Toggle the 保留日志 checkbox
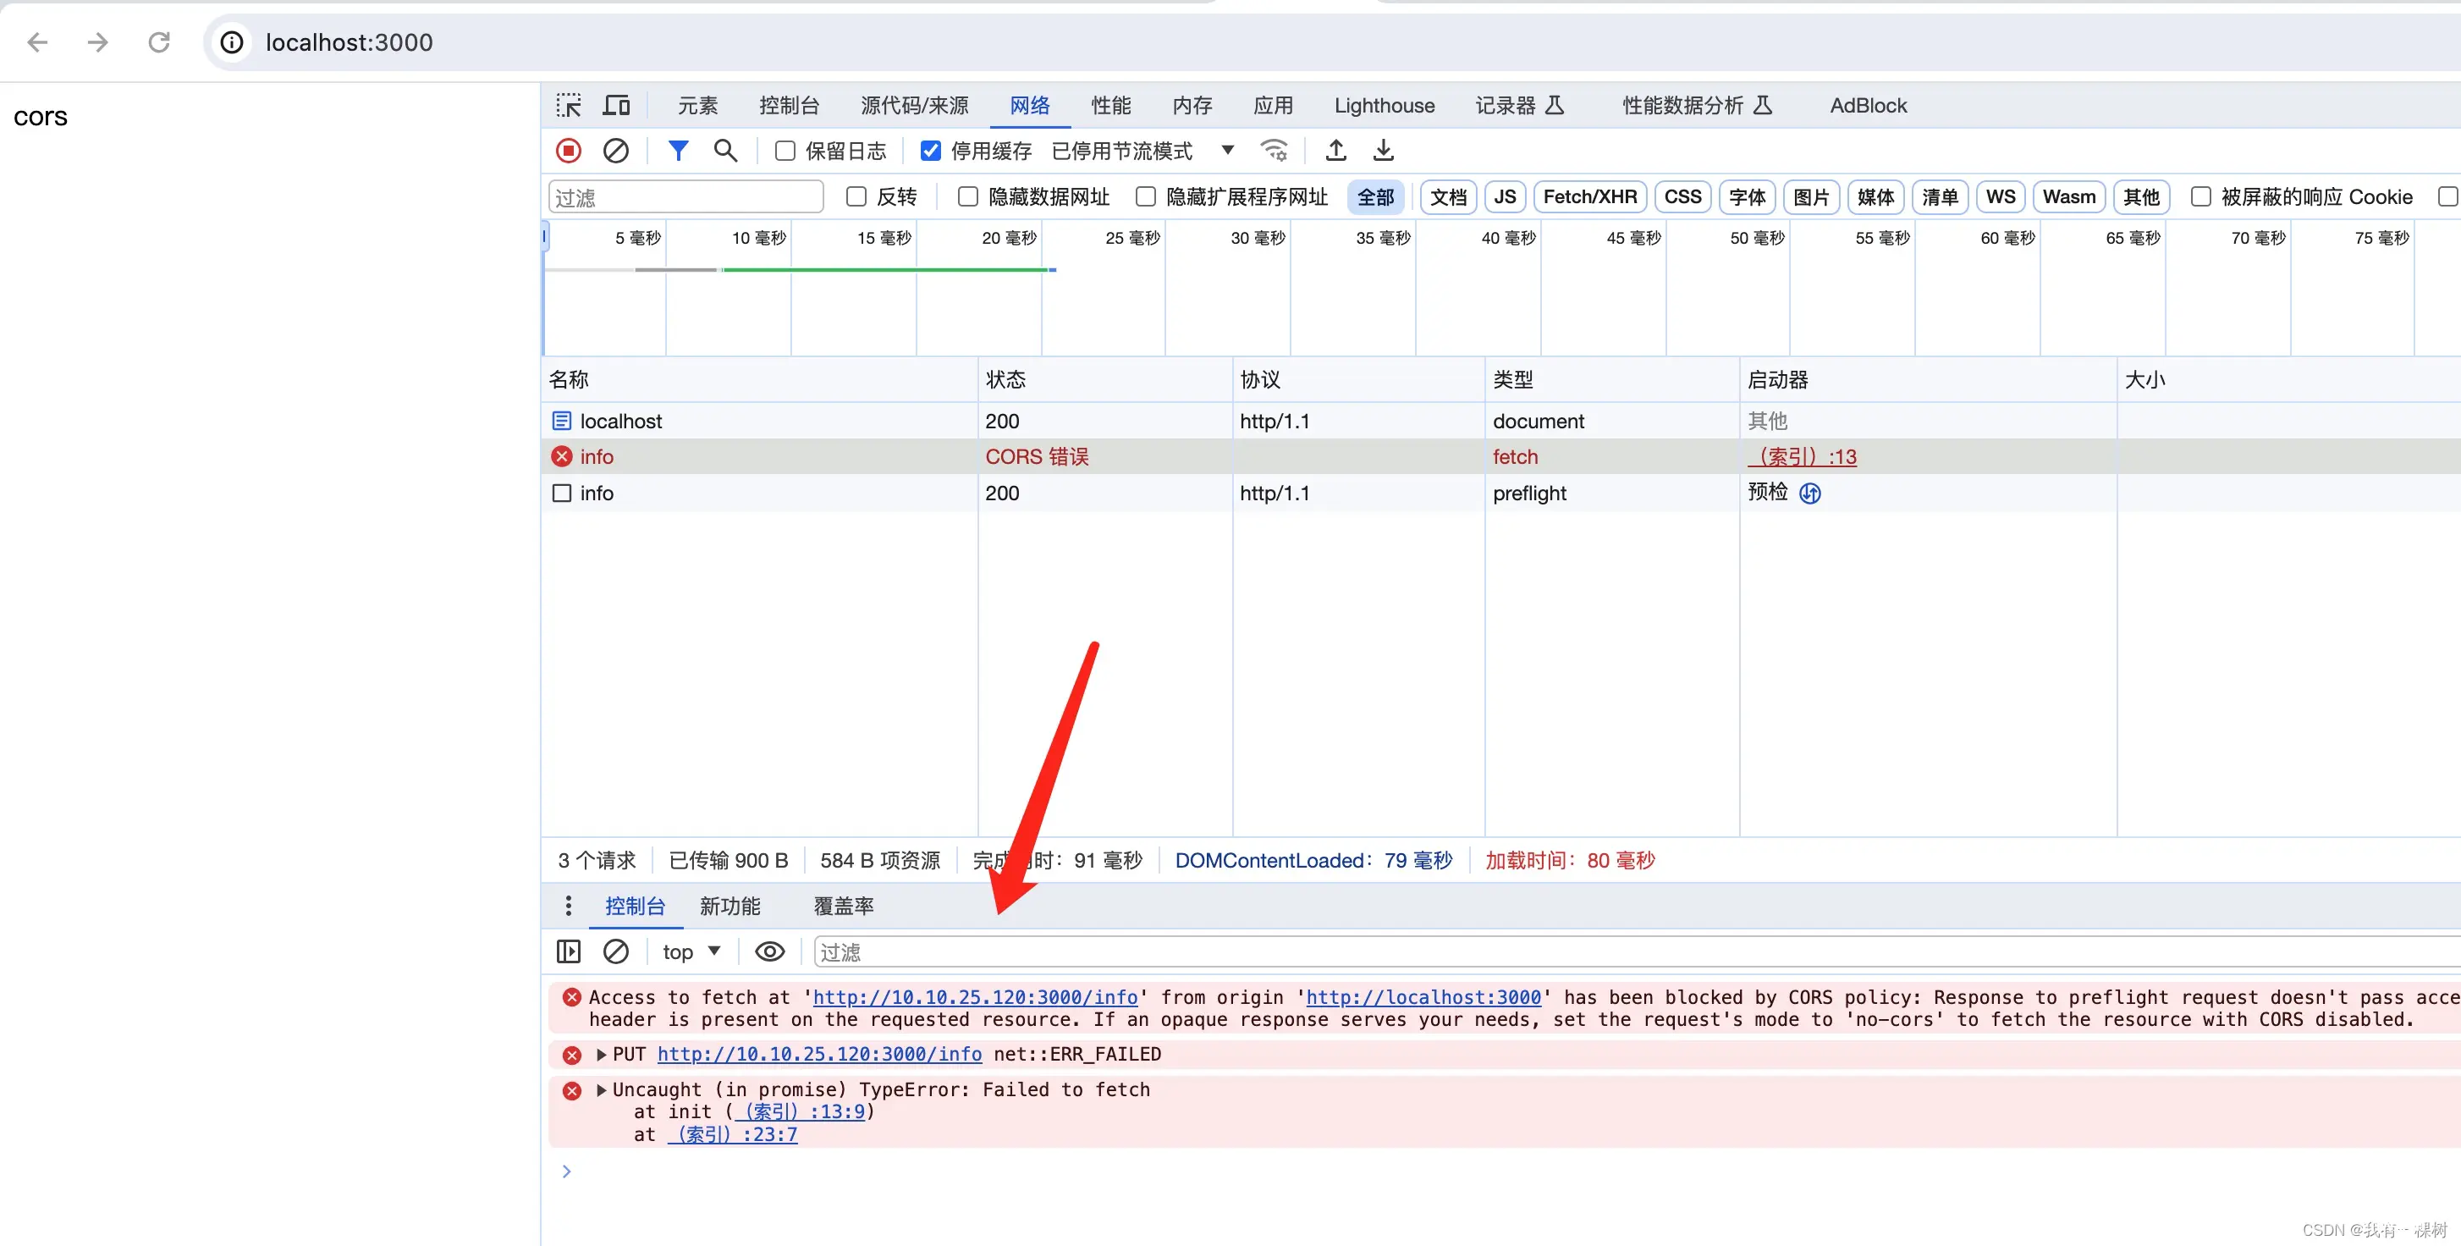 (784, 149)
